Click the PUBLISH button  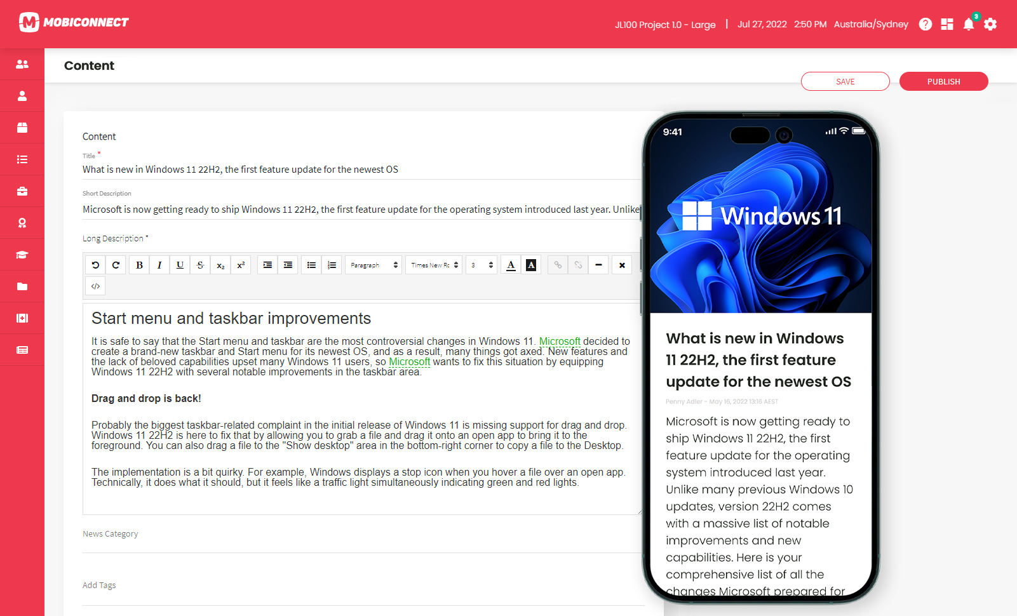(x=944, y=81)
